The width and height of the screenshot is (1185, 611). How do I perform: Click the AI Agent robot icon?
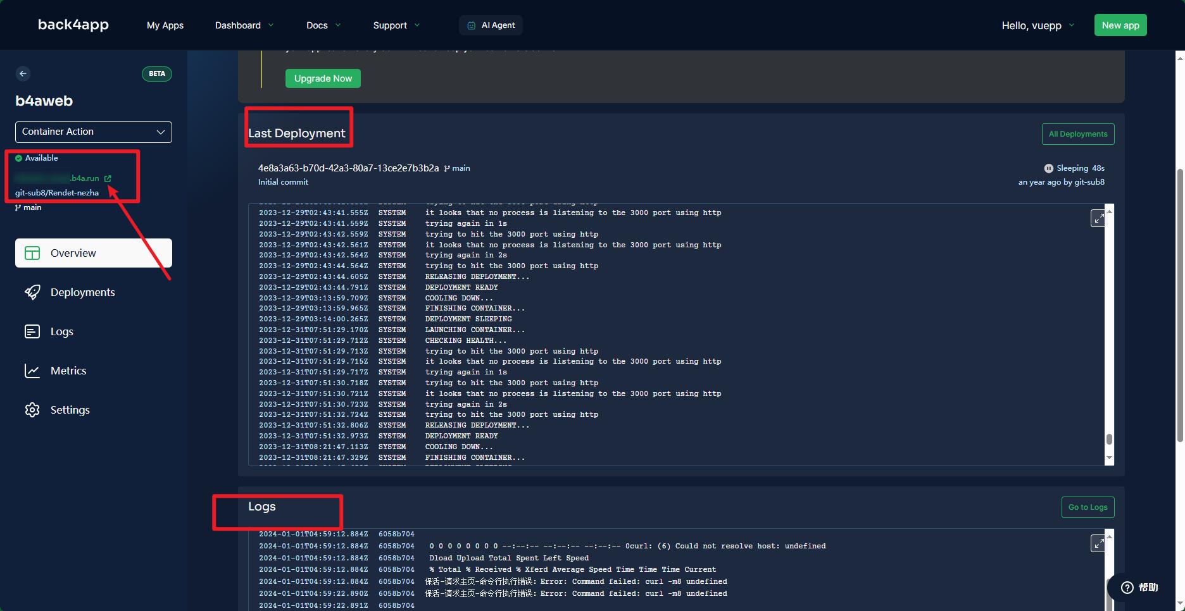[471, 25]
